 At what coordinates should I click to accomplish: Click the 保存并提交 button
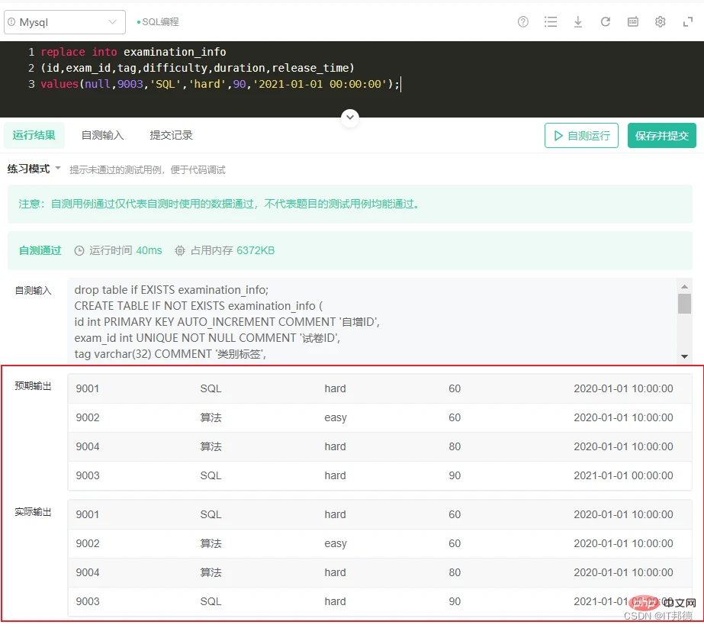tap(662, 136)
